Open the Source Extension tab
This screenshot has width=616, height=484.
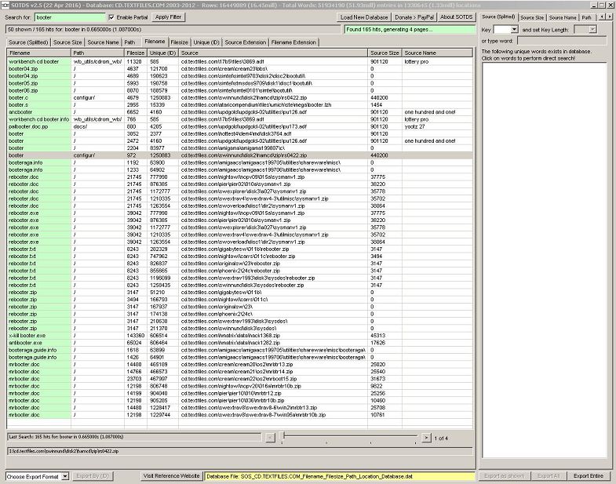tap(246, 42)
